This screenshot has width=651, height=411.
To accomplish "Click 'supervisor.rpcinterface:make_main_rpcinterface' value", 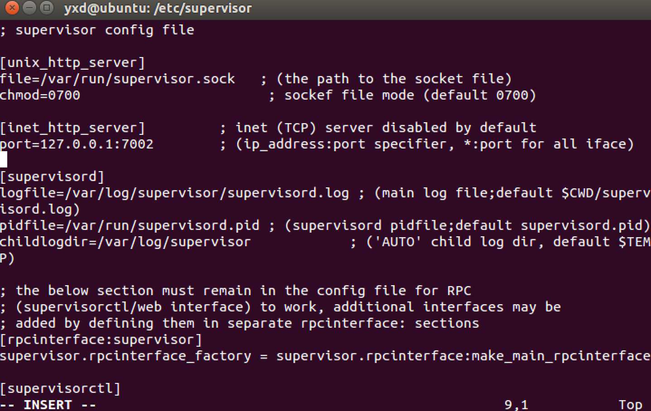I will [464, 356].
